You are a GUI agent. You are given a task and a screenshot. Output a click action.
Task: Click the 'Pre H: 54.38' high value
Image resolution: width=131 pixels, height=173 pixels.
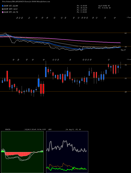coord(82,8)
